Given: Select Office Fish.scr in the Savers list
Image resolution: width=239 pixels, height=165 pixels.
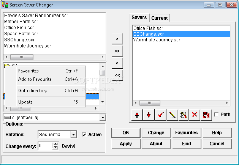Looking at the screenshot, I should coord(181,28).
